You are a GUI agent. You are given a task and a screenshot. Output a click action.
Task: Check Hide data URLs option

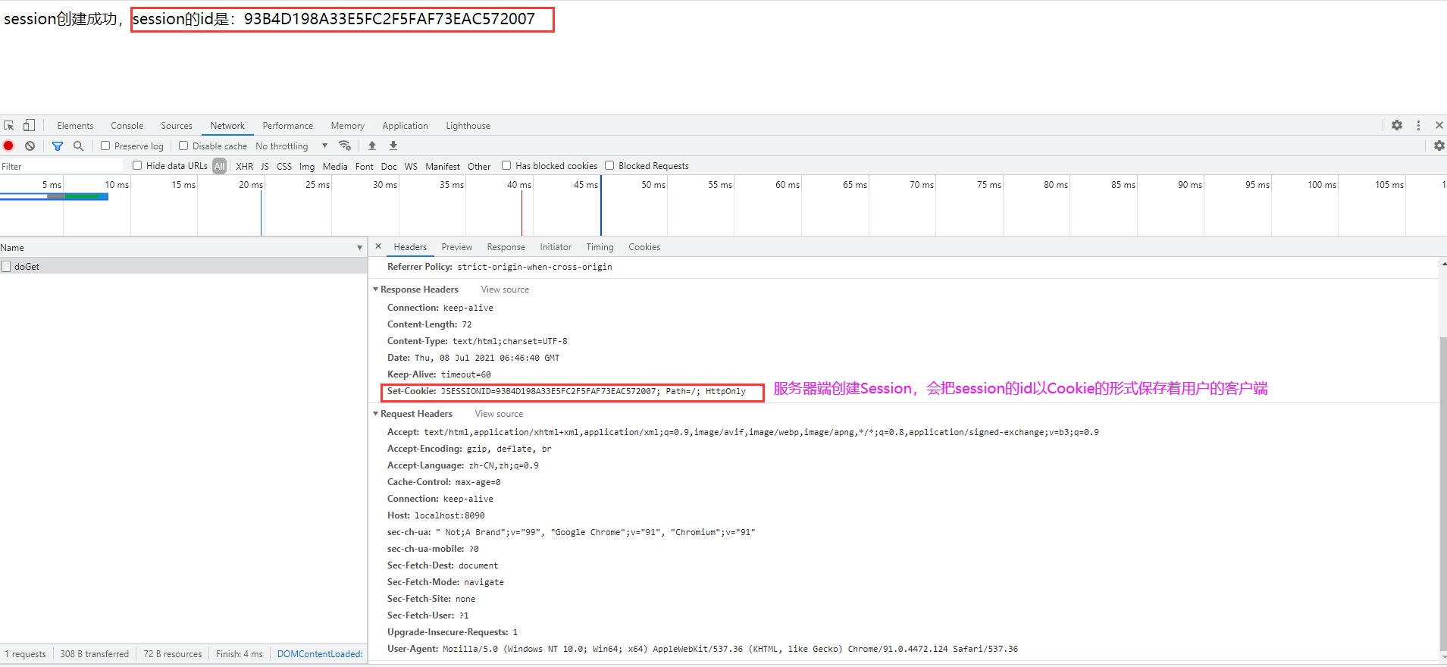pos(137,165)
